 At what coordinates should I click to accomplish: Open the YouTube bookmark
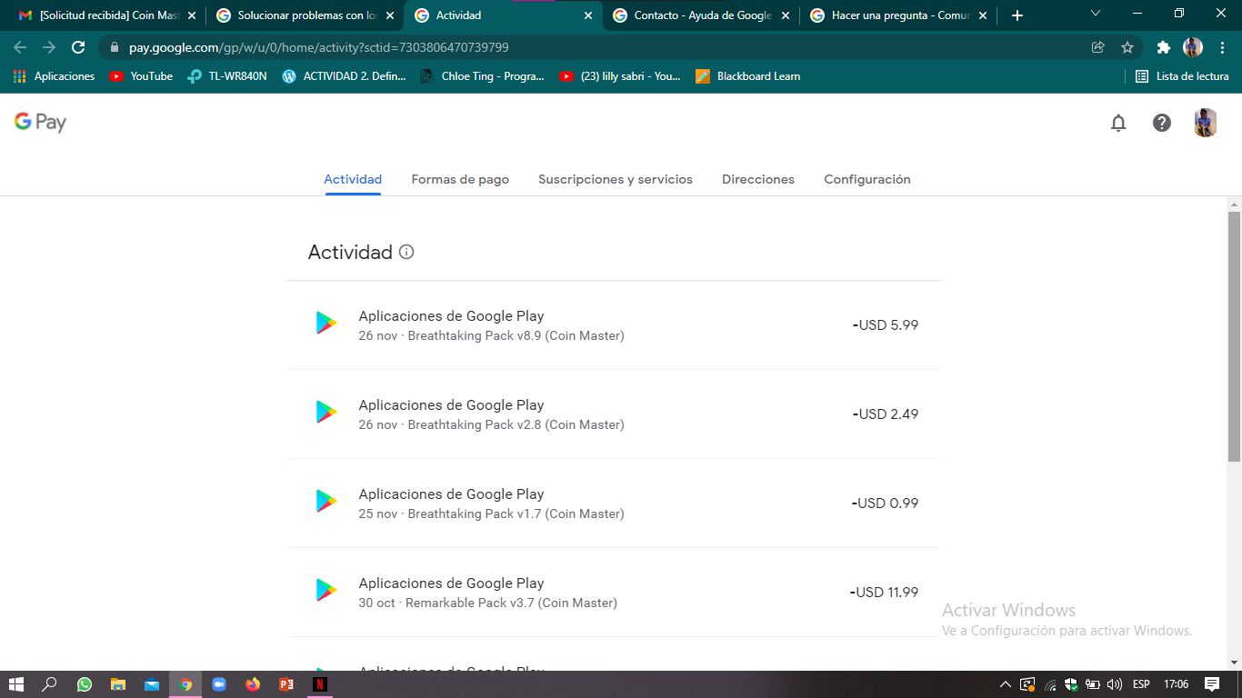[141, 76]
